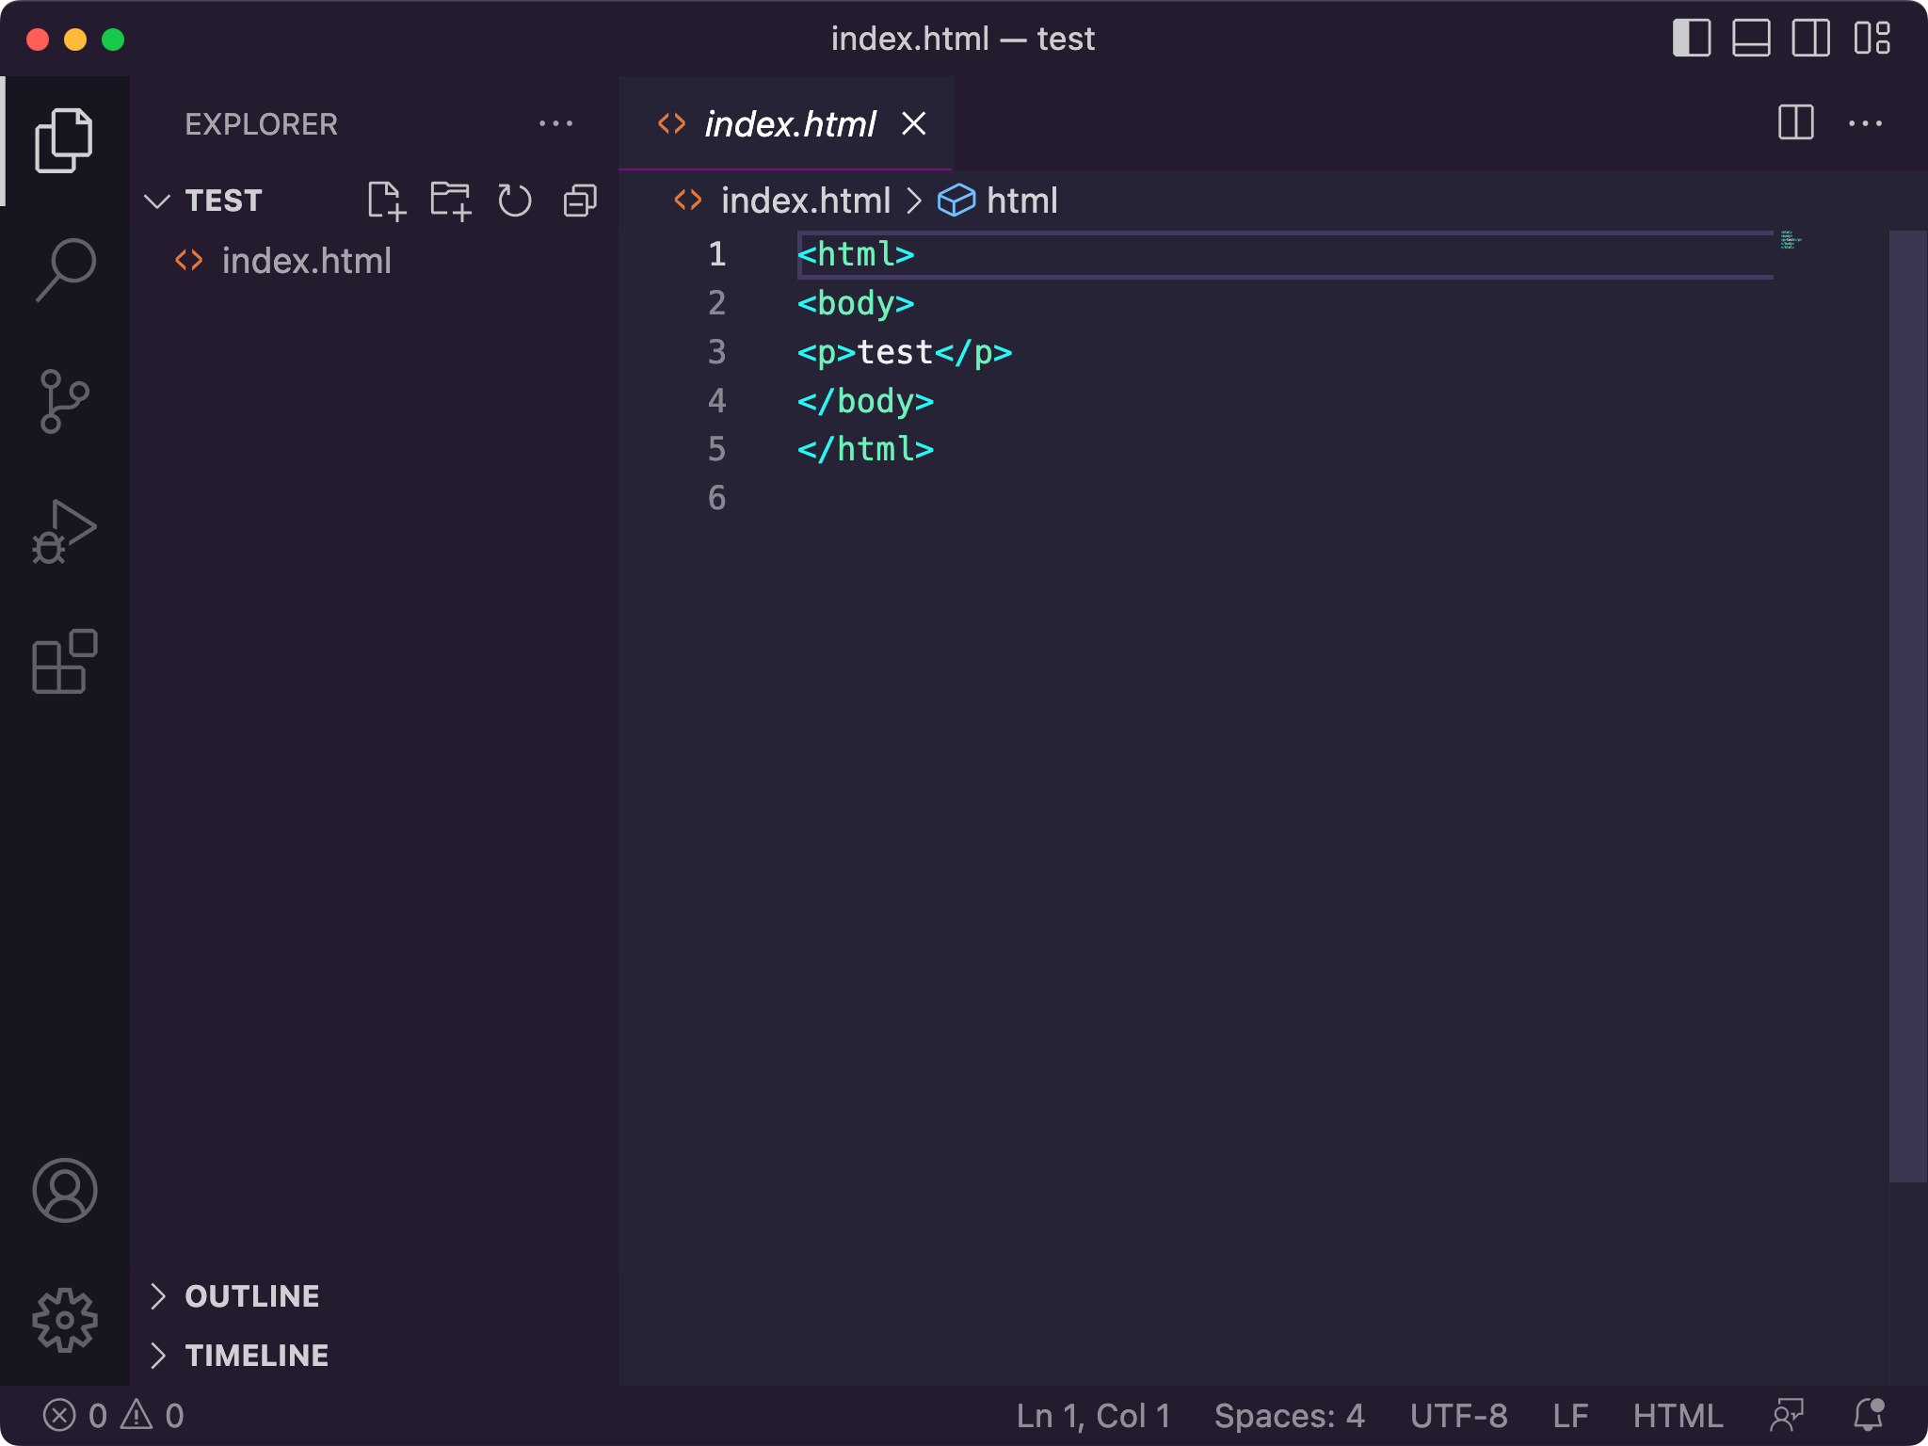Refresh the Explorer file list
Screen dimensions: 1928x1446
(514, 200)
